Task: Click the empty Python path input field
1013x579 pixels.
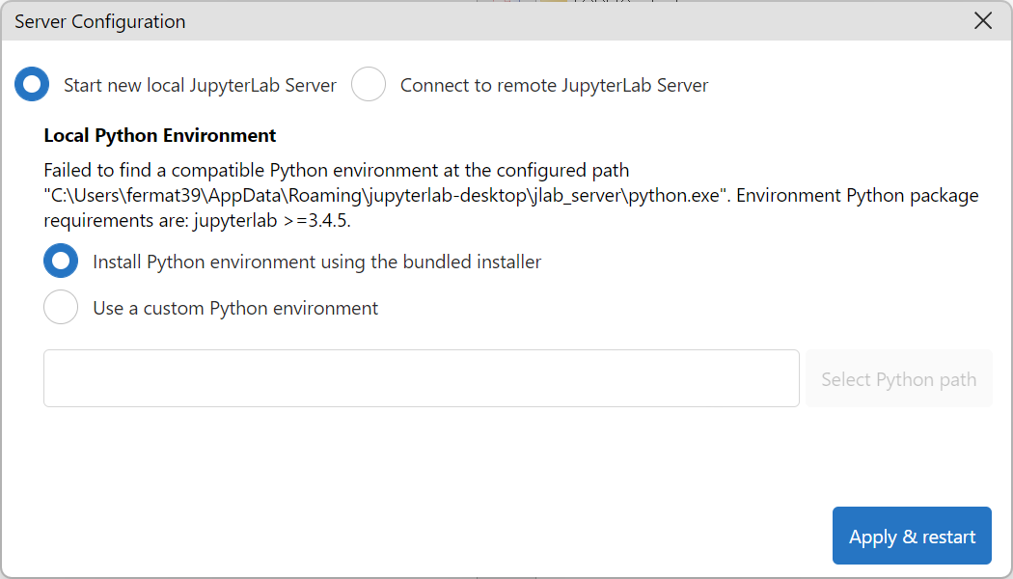Action: click(x=421, y=378)
